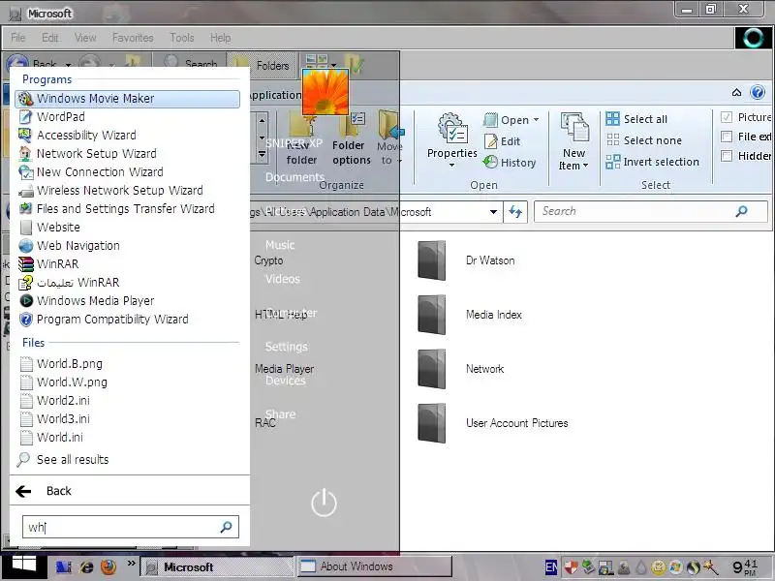Click Back in the start menu
The height and width of the screenshot is (581, 775).
click(x=44, y=491)
